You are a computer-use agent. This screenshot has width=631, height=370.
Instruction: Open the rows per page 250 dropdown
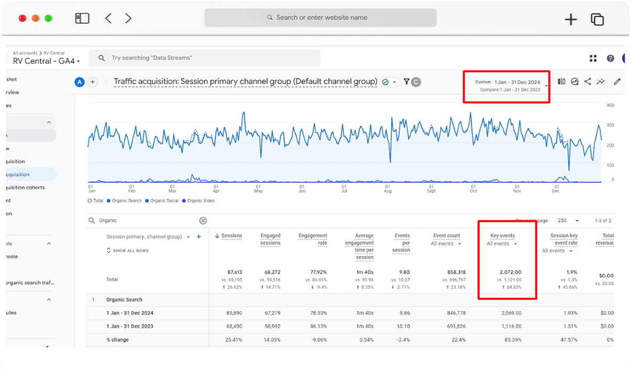tap(568, 220)
